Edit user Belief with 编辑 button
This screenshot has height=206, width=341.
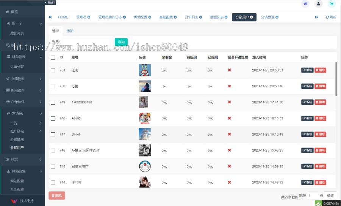click(307, 134)
